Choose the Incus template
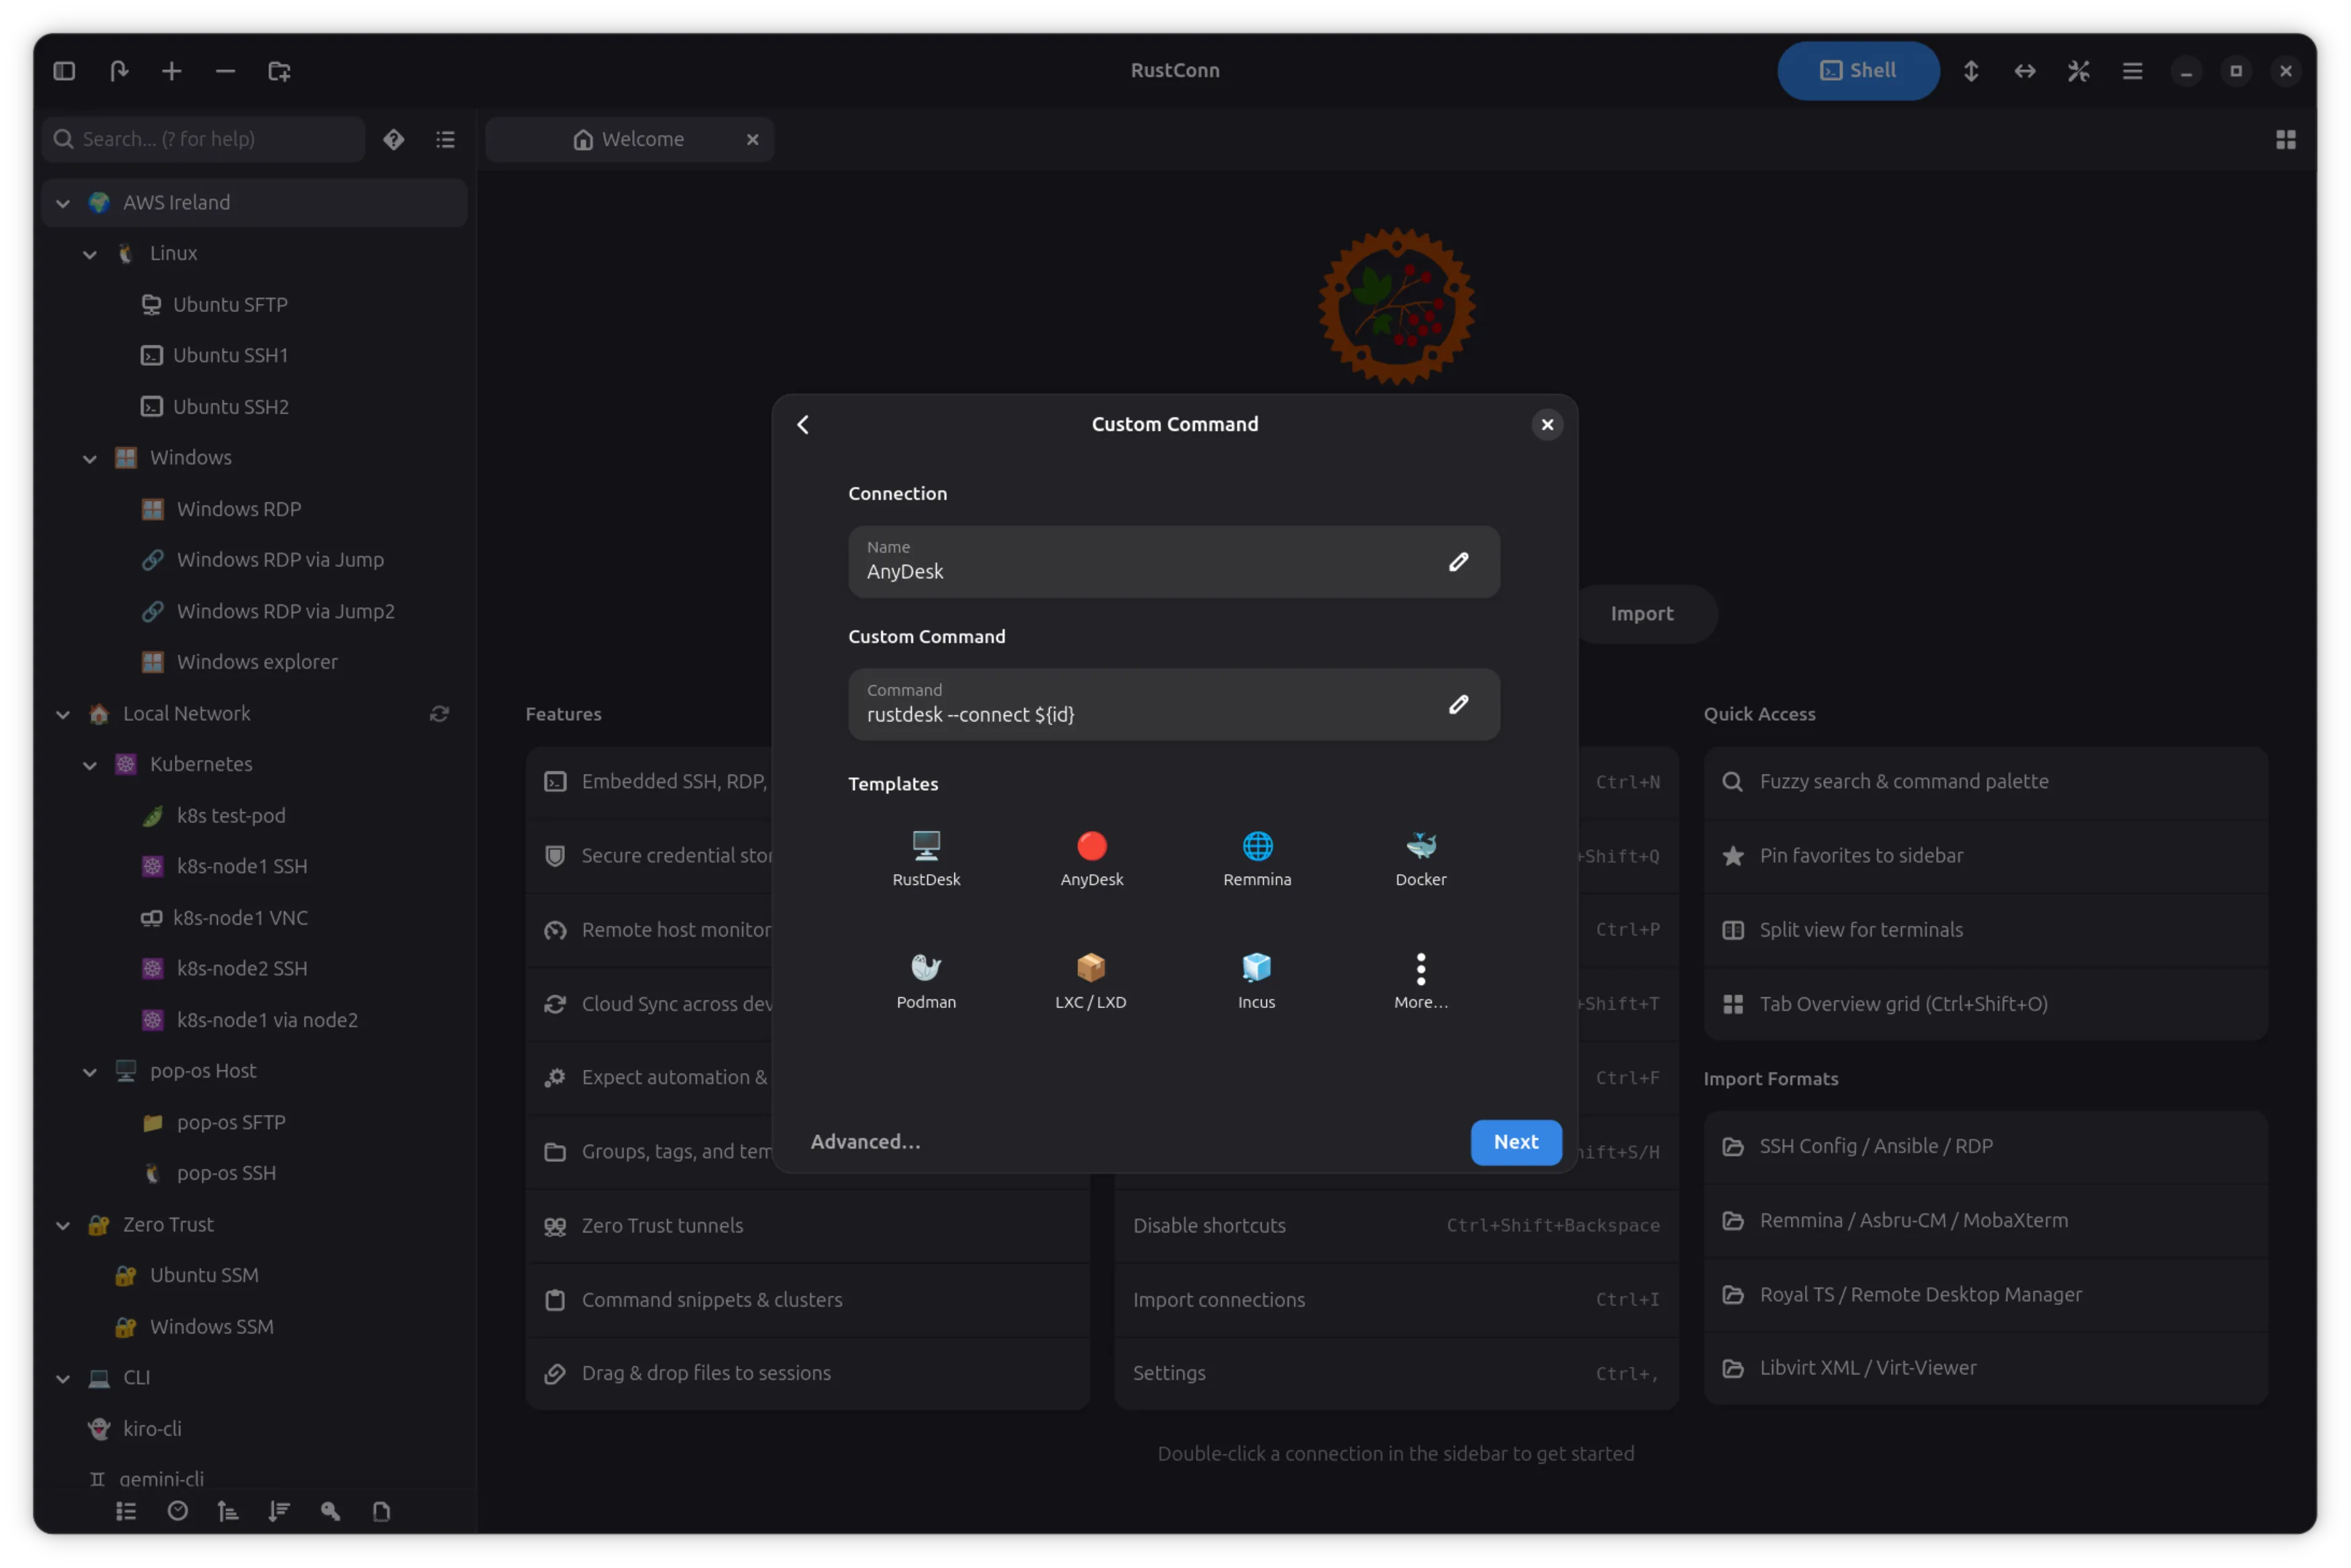2351x1568 pixels. pos(1257,981)
